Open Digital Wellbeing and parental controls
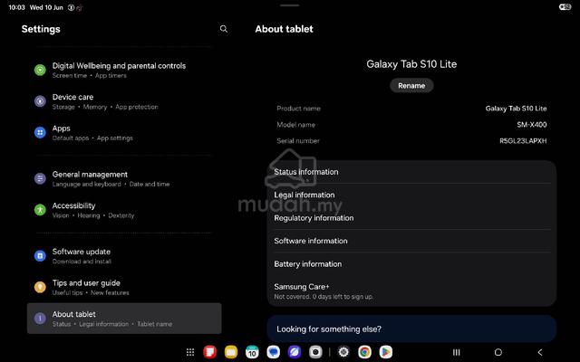The height and width of the screenshot is (362, 580). [x=124, y=70]
